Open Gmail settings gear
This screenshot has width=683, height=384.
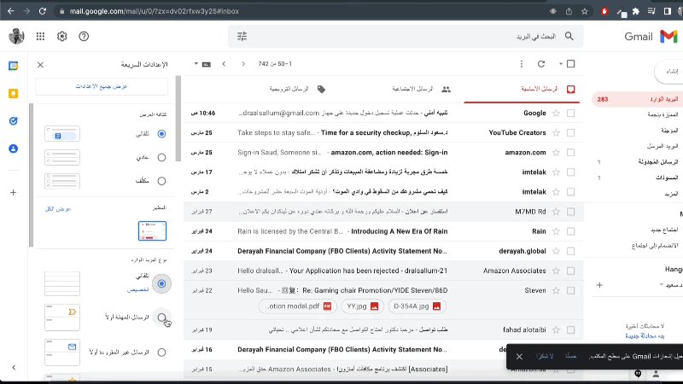(x=61, y=37)
